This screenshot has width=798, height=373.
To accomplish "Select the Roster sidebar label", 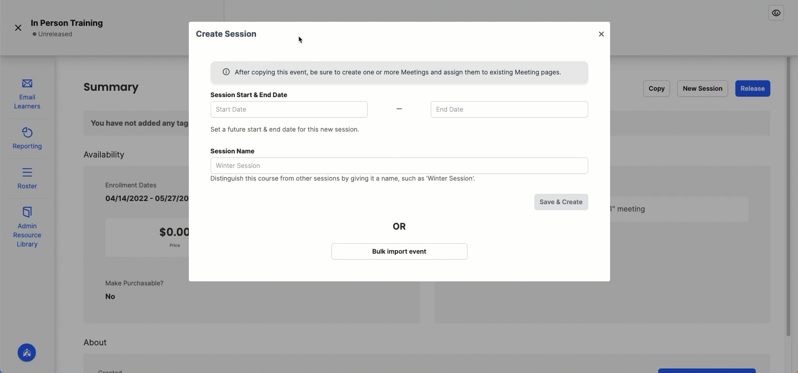I will (x=27, y=186).
